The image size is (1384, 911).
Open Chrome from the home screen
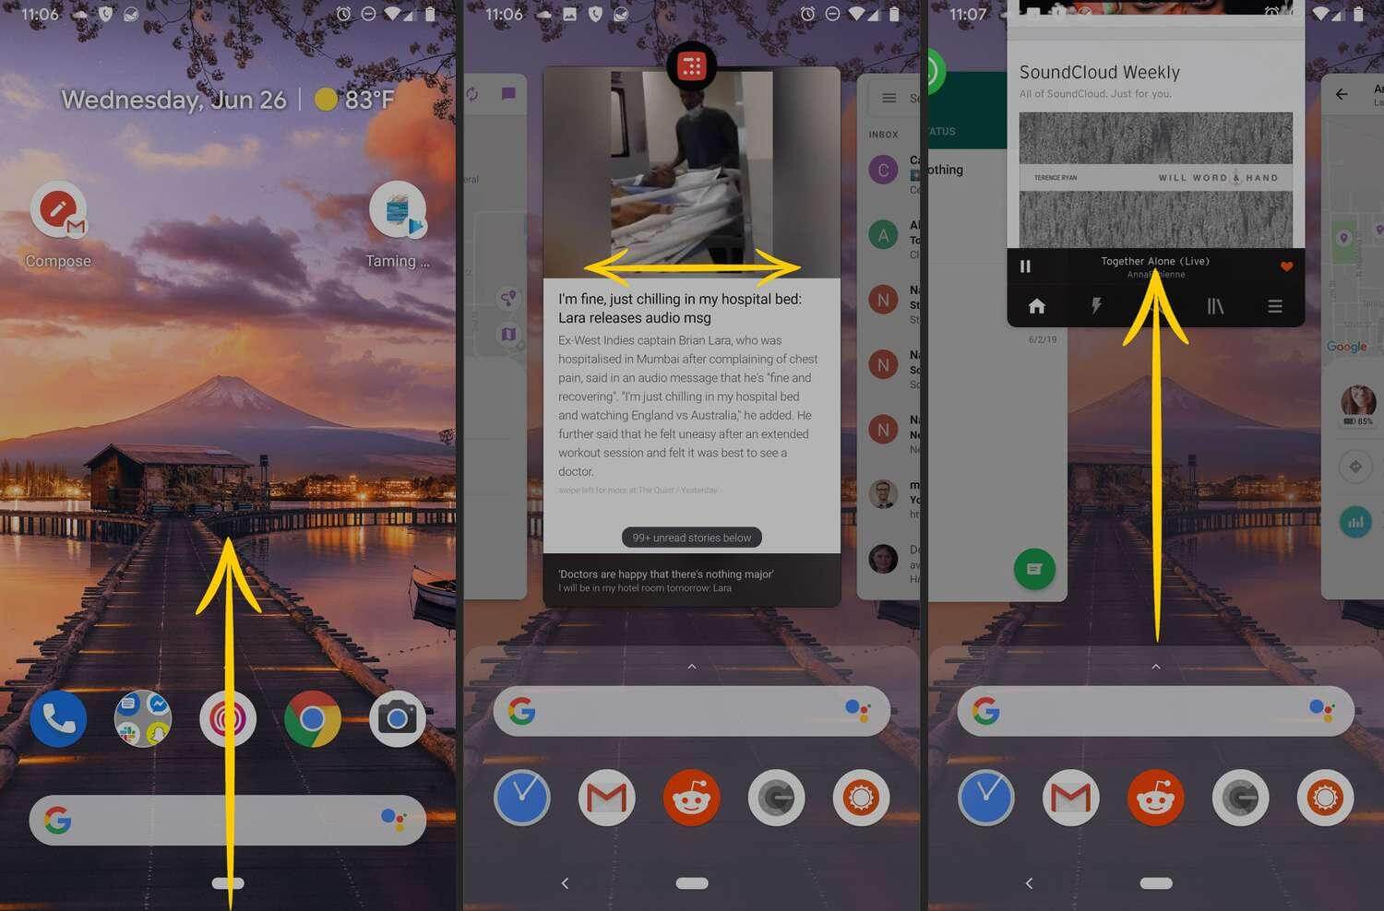click(x=312, y=718)
